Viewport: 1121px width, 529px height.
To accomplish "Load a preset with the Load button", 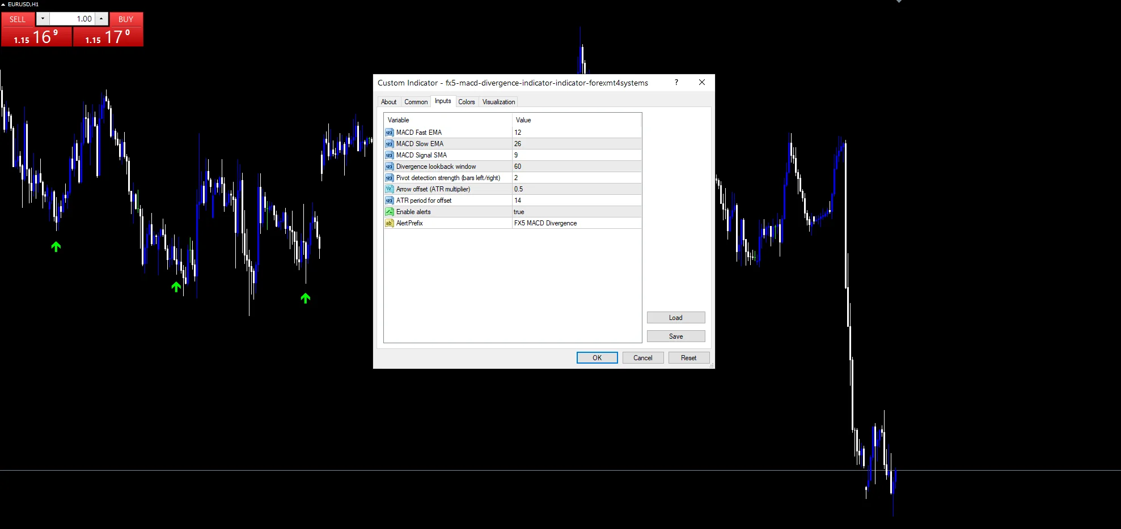I will pyautogui.click(x=676, y=318).
